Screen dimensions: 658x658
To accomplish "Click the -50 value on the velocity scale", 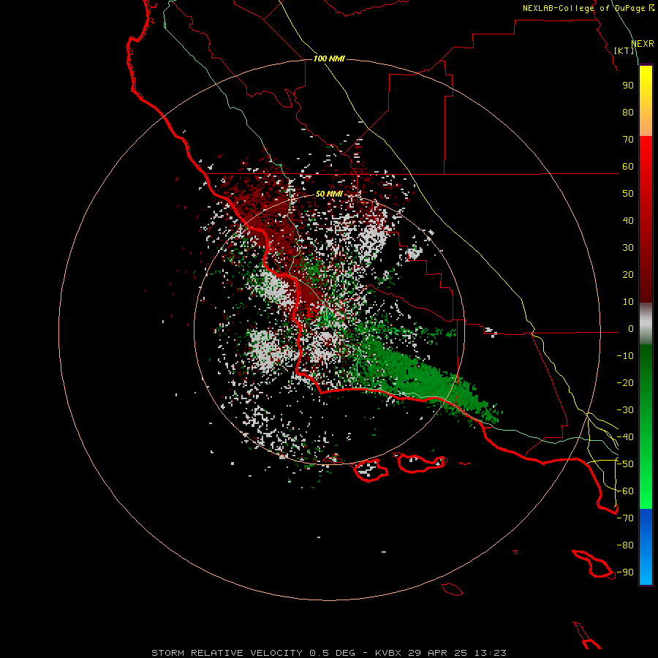I will coord(625,464).
